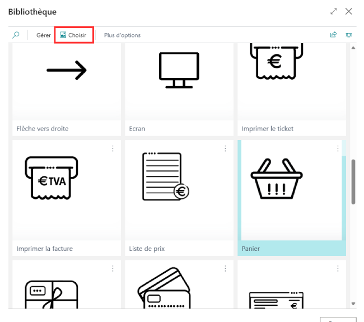Click the scrollbar down arrow
The height and width of the screenshot is (322, 364).
click(353, 304)
